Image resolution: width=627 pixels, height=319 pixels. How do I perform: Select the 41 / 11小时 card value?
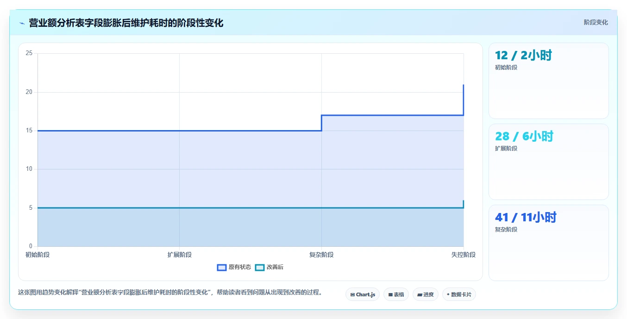[x=526, y=218]
